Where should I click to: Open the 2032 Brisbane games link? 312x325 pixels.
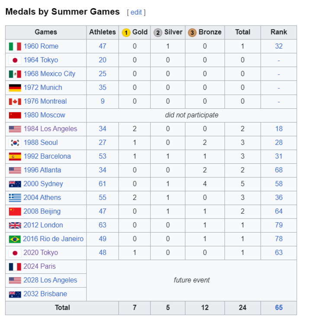45,294
